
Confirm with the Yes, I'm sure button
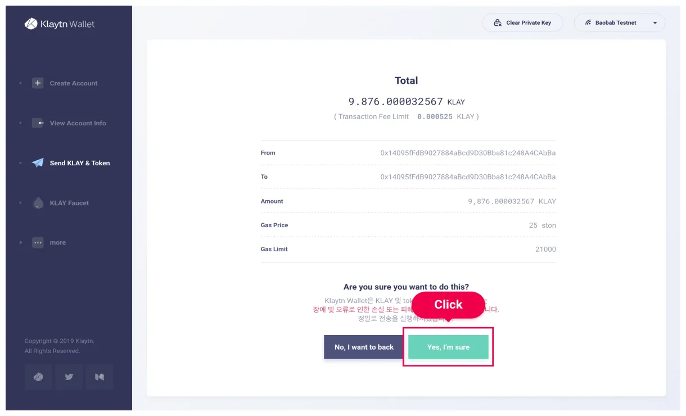(x=448, y=347)
